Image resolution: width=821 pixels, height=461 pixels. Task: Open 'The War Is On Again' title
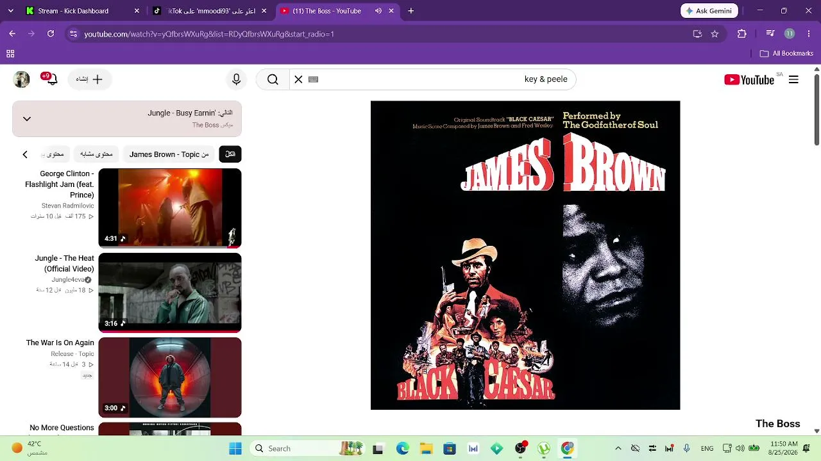[x=60, y=343]
